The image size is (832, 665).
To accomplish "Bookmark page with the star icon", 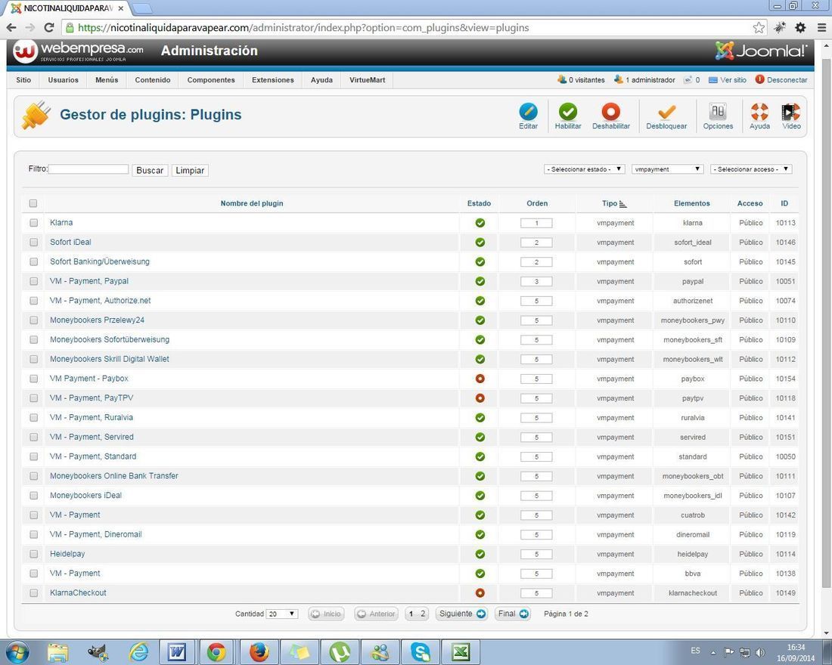I will tap(759, 27).
